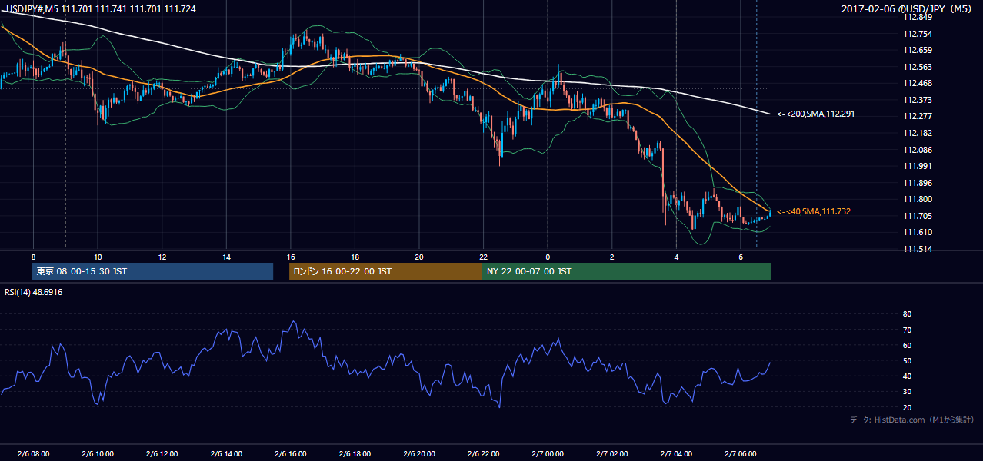Click the 2/7 00:00 time axis label
983x461 pixels.
[x=547, y=454]
